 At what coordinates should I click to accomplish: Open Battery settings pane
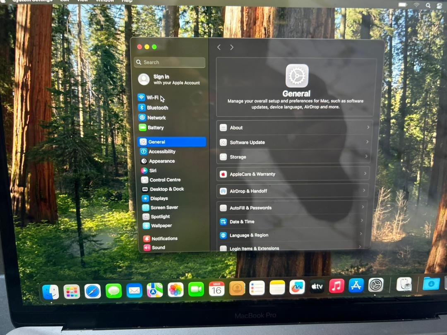tap(156, 128)
